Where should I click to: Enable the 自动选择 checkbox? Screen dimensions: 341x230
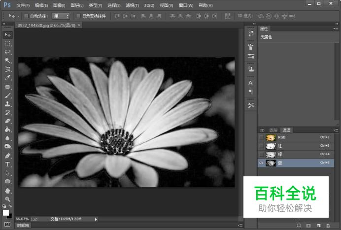tap(27, 16)
